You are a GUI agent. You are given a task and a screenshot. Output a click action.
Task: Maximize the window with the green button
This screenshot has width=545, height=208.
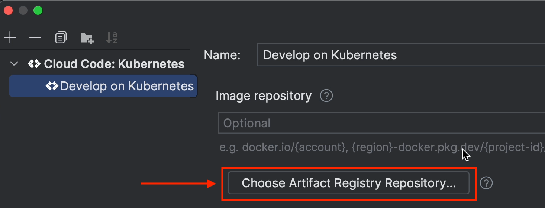[38, 11]
